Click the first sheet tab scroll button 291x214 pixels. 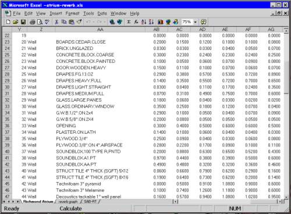click(4, 202)
